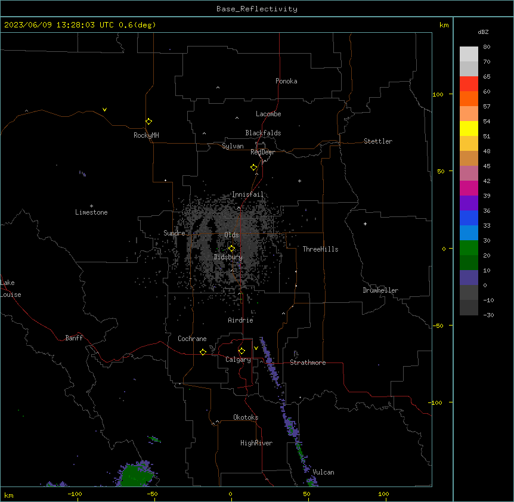Click the Sylvan label on the map
The image size is (514, 502).
tap(233, 146)
